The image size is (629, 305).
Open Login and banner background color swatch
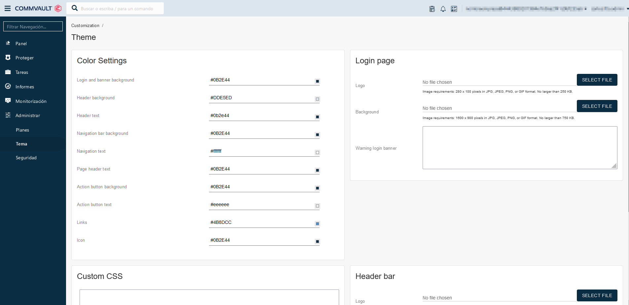317,81
